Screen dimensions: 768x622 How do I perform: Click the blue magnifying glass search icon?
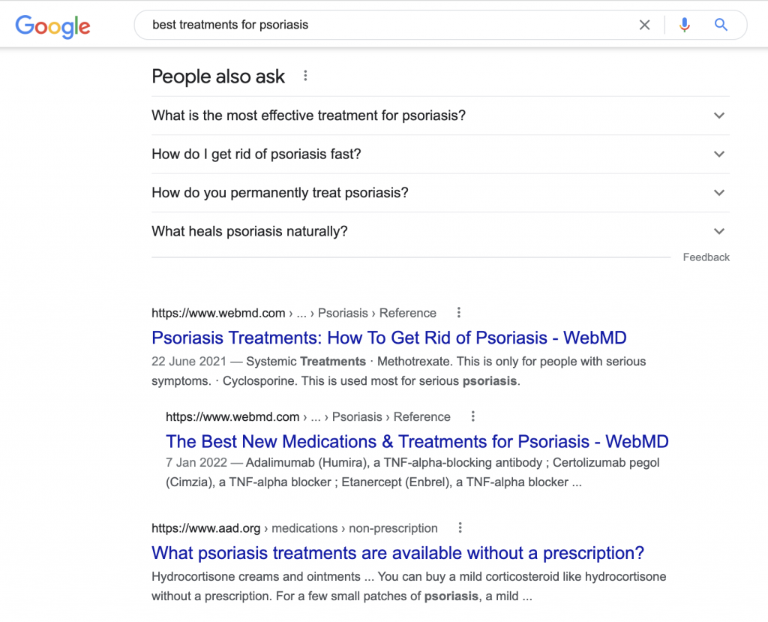tap(721, 25)
